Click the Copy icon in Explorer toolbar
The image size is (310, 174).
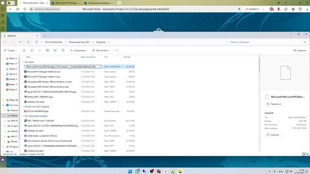[x=32, y=50]
